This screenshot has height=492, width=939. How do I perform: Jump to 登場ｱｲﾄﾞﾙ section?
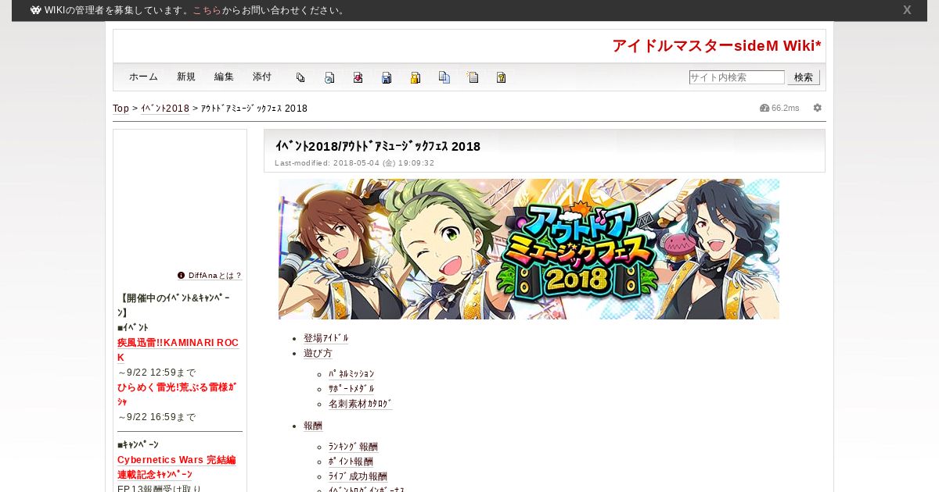point(326,338)
